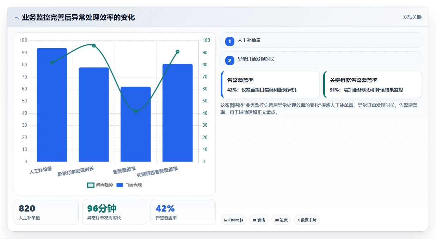
Task: Click the 关键链路告警覆盖率 blue bar
Action: tap(178, 113)
